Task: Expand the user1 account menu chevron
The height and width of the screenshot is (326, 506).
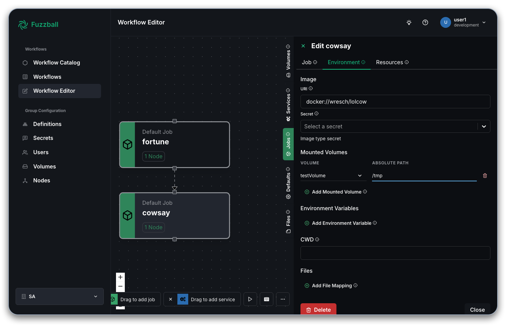Action: 484,22
